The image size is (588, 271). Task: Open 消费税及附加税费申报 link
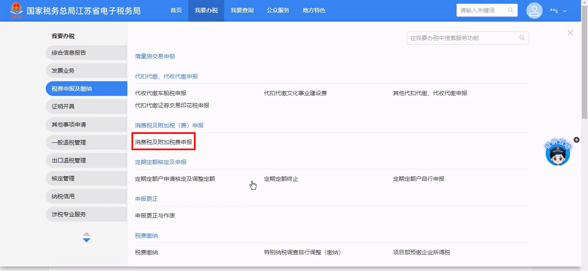point(163,142)
